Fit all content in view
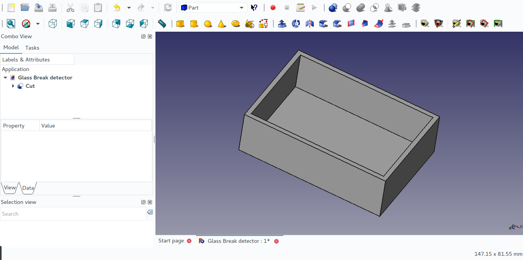The height and width of the screenshot is (260, 523). pos(11,24)
